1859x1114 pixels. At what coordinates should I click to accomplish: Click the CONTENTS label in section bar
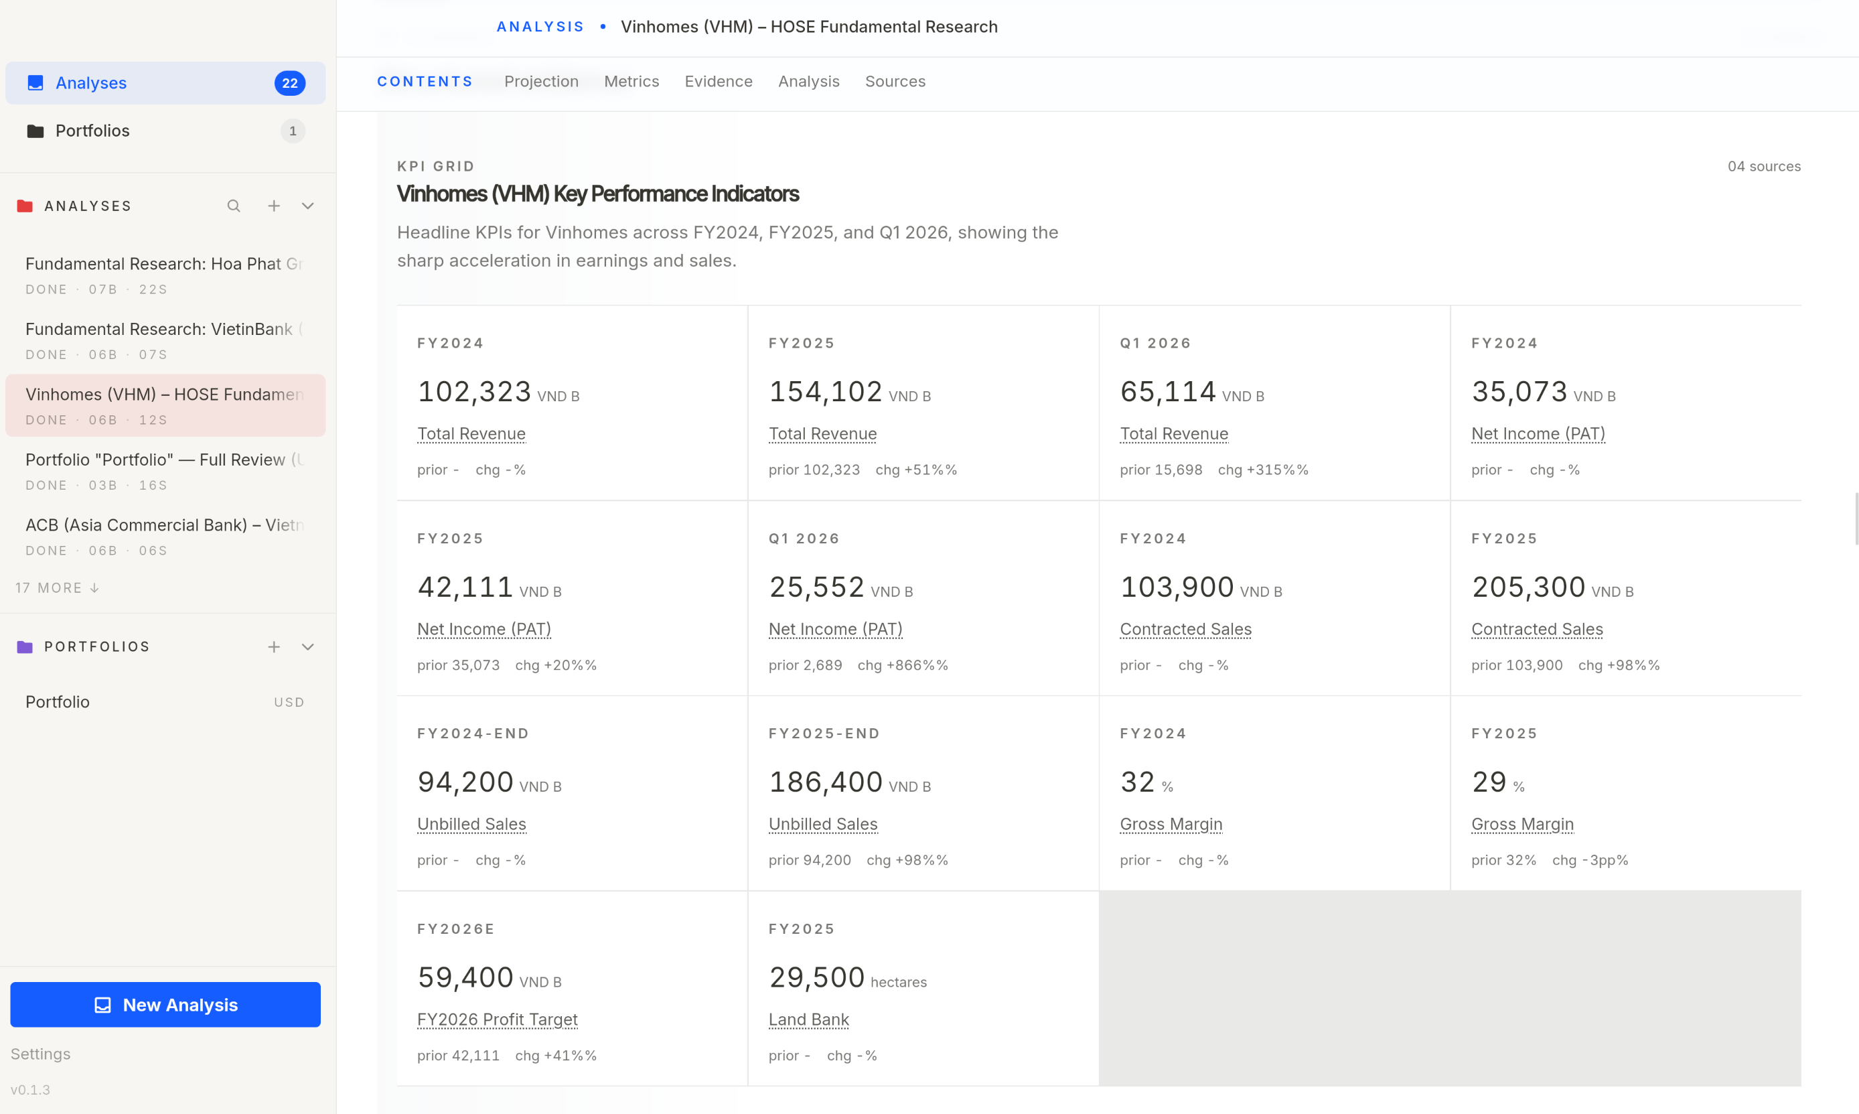[425, 81]
